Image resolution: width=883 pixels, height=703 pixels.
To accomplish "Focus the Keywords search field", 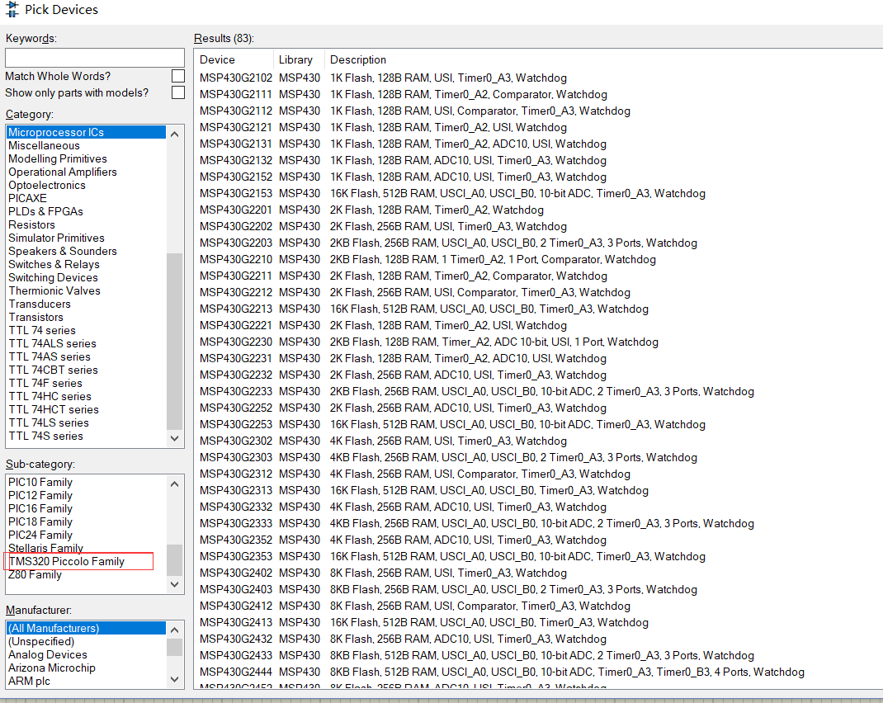I will (x=95, y=58).
